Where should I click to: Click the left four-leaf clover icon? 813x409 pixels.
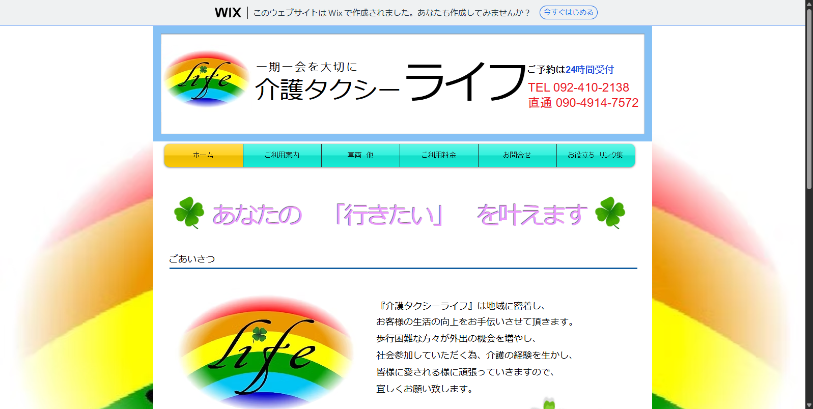189,213
